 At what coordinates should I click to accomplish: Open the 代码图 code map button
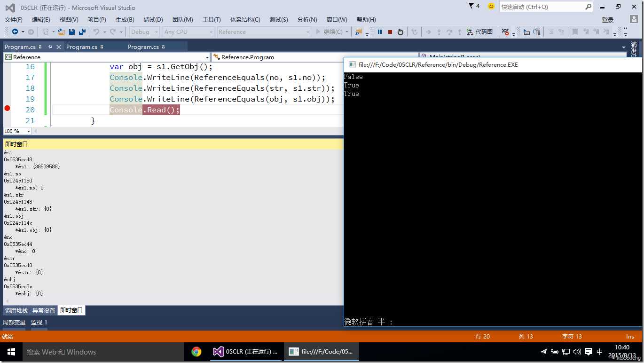tap(479, 32)
